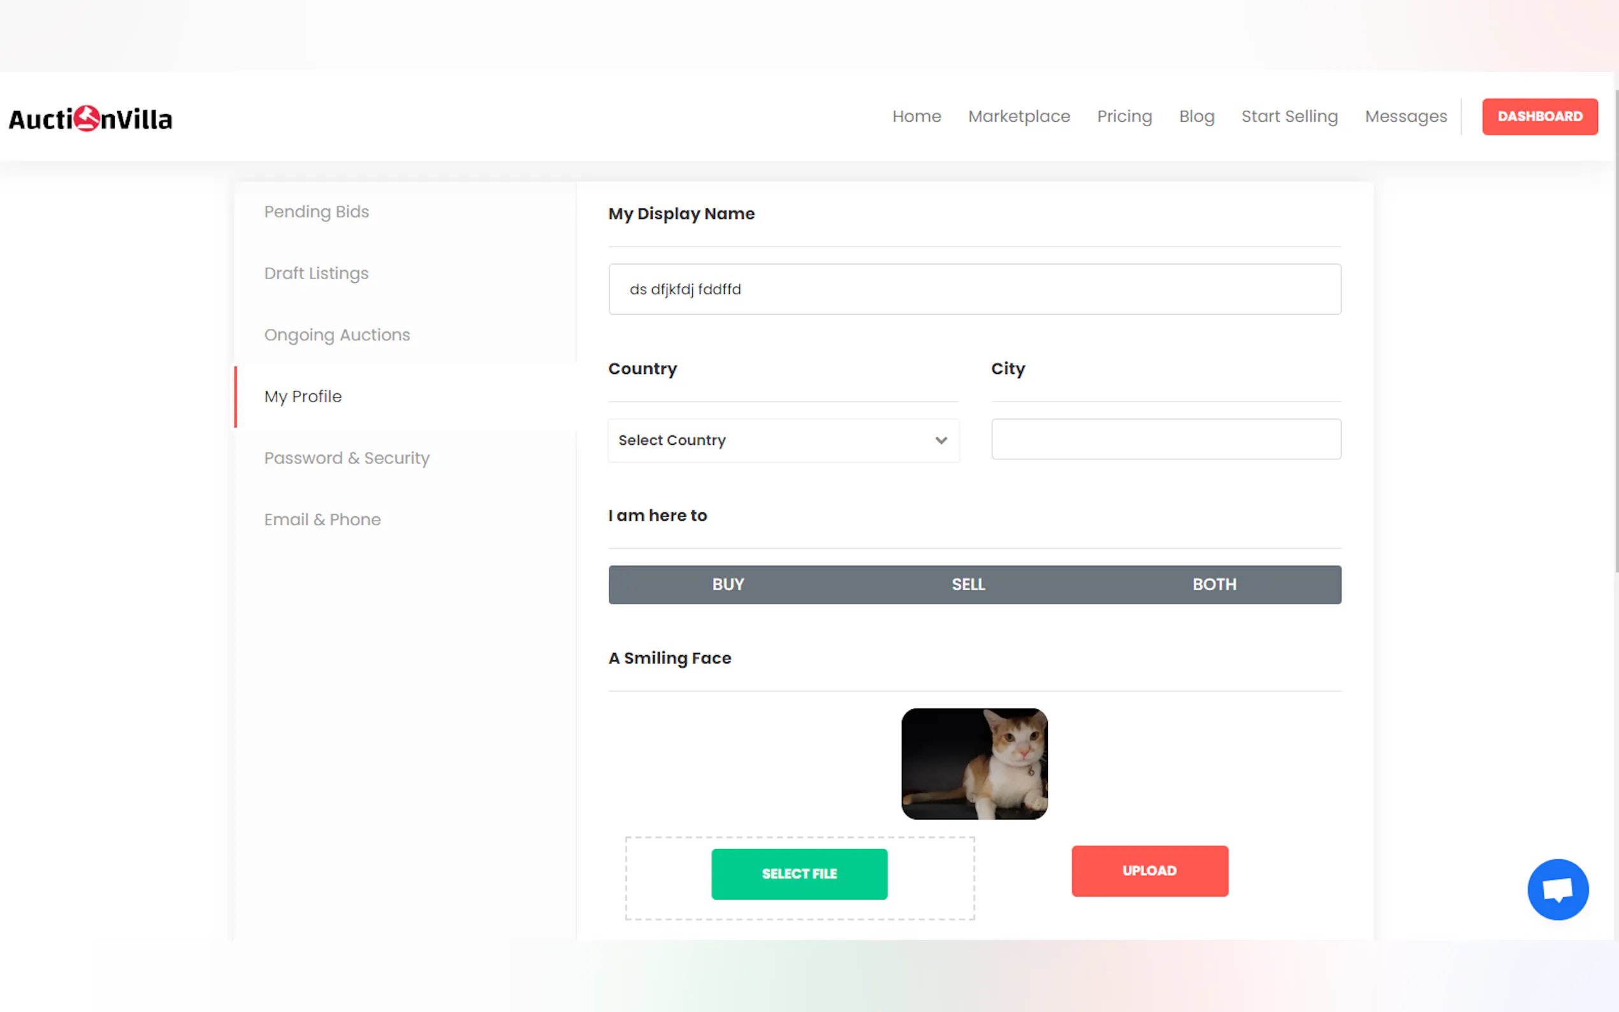Screen dimensions: 1619x1012
Task: Click the red UPLOAD button
Action: pyautogui.click(x=1149, y=871)
